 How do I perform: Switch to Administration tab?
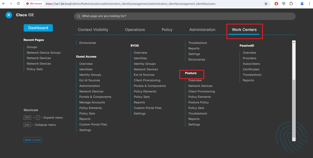click(202, 30)
